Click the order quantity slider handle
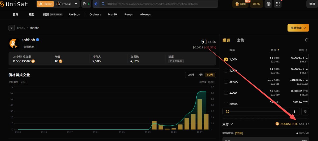318x141 pixels. 227,111
